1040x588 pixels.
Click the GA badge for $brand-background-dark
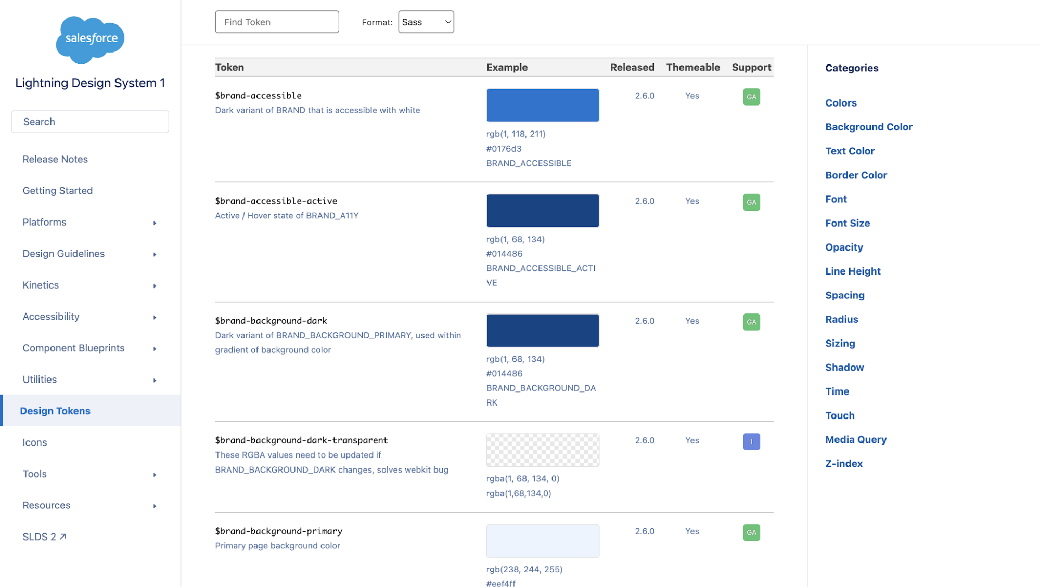point(751,322)
